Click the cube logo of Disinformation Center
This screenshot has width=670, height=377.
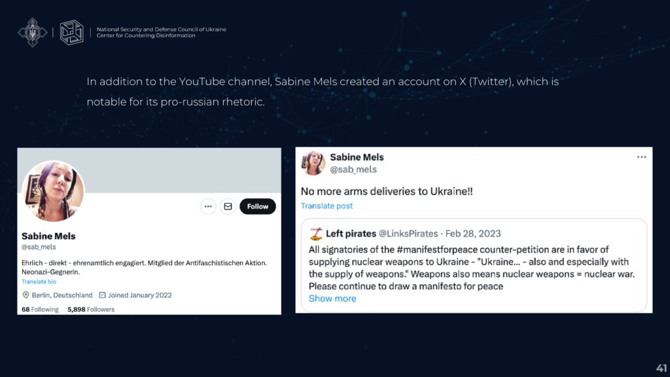pyautogui.click(x=71, y=33)
